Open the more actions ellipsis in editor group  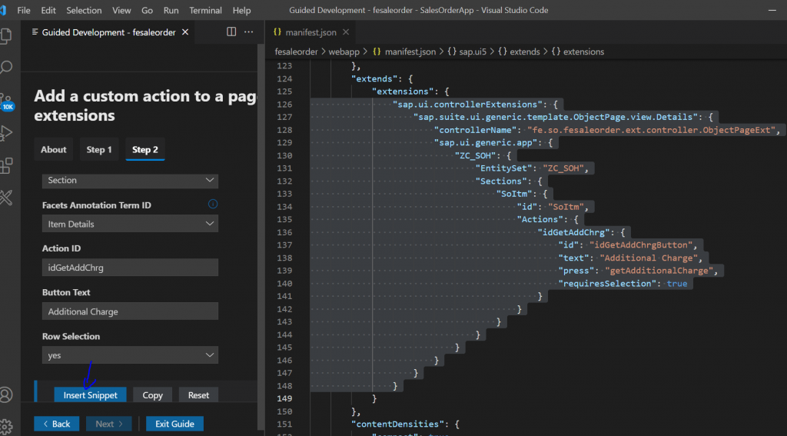[248, 32]
